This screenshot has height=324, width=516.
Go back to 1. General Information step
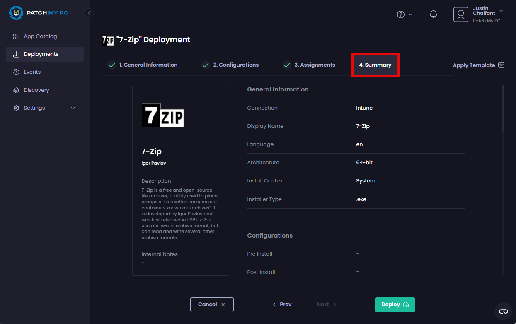click(x=148, y=65)
